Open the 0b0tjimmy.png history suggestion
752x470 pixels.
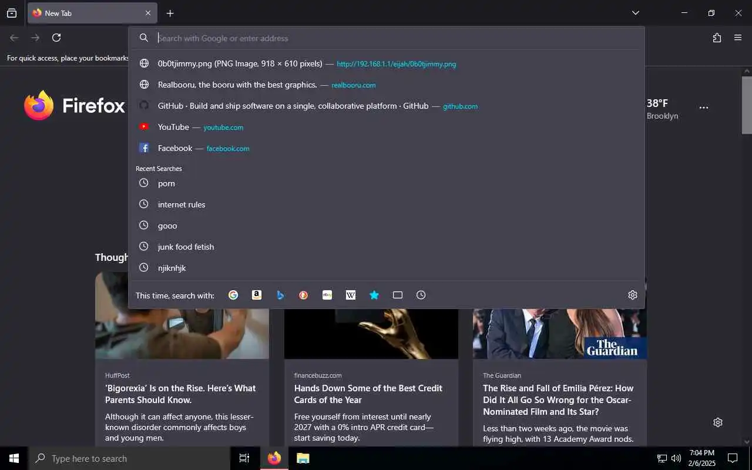(387, 63)
